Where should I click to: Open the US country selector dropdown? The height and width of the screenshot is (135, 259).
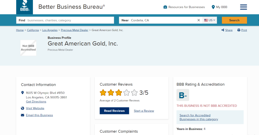coord(210,20)
